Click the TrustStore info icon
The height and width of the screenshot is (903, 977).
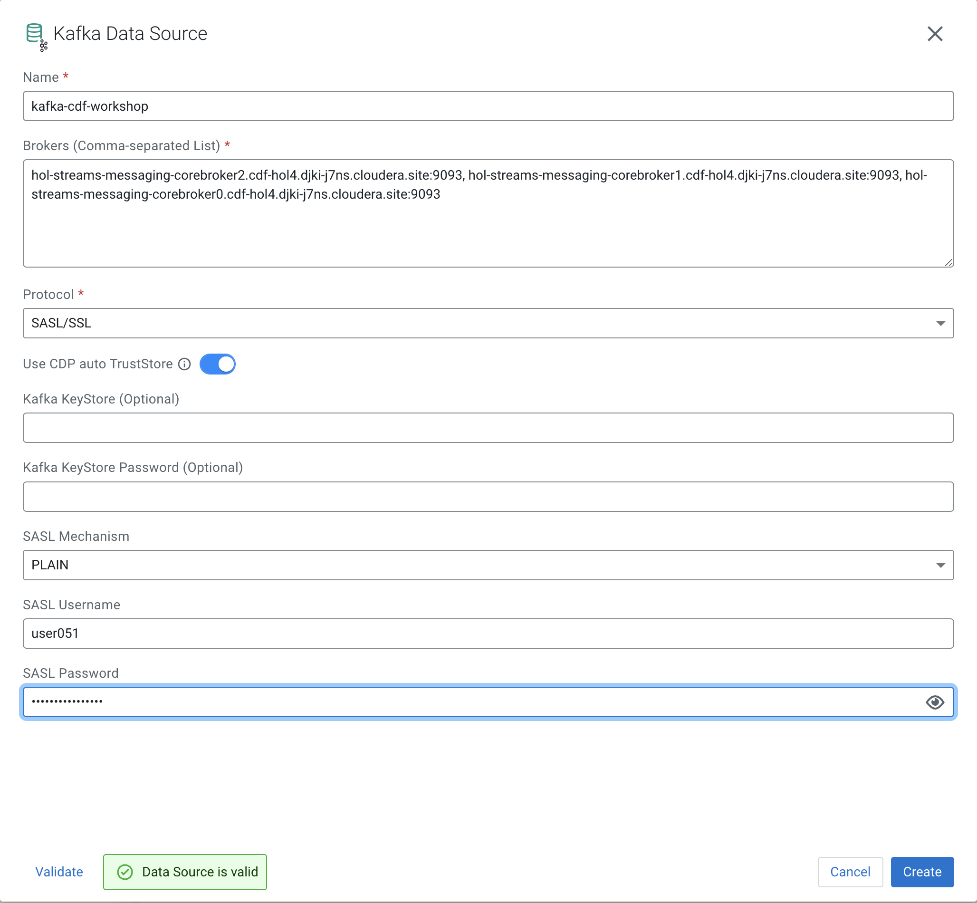coord(184,364)
